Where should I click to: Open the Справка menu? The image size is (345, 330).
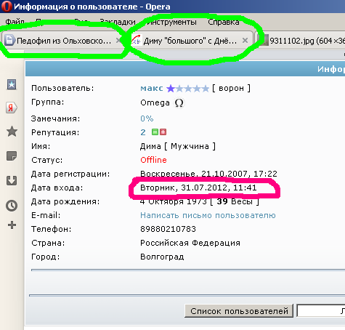click(x=224, y=22)
